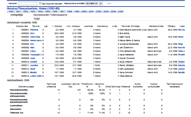Click the Ypäjä location text
191x117 pixels.
pos(37,19)
